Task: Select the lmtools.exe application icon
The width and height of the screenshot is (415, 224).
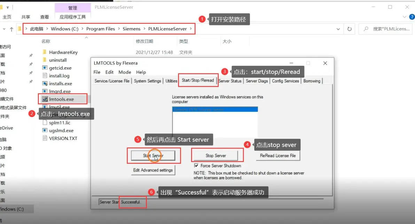Action: 45,99
